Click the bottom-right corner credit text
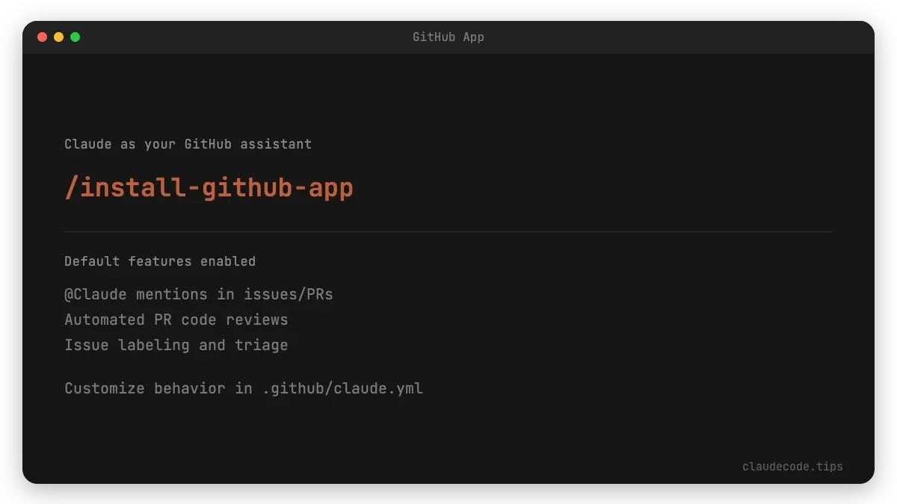The height and width of the screenshot is (504, 897). pyautogui.click(x=792, y=466)
